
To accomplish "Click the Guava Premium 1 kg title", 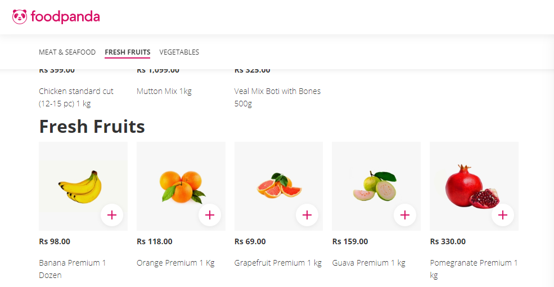I will (x=368, y=263).
